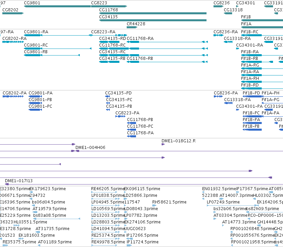Click the Pif1A gene label
The image size is (283, 247).
246,24
